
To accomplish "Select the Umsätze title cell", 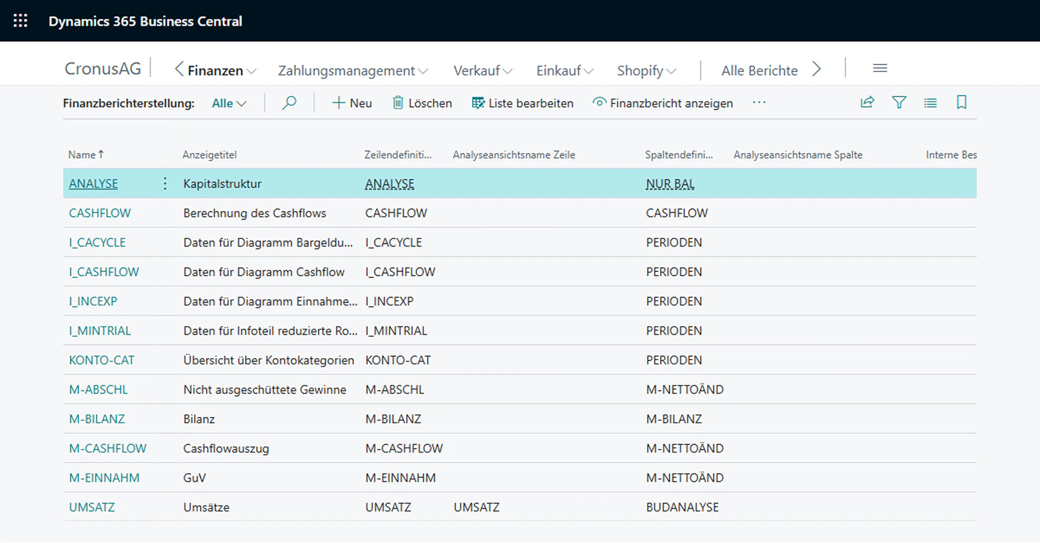I will click(206, 507).
